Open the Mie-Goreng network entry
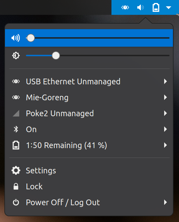Viewport: 179px width, 222px height. pos(89,98)
